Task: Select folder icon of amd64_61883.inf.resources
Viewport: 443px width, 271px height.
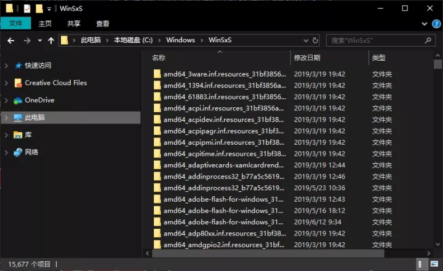Action: [157, 97]
